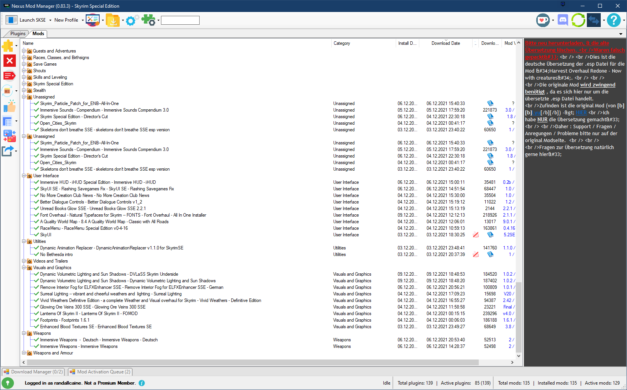Click the HIER link in description panel

pos(581,113)
